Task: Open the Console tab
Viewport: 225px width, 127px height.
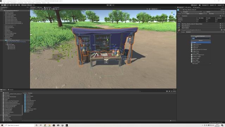Action: tap(11, 90)
